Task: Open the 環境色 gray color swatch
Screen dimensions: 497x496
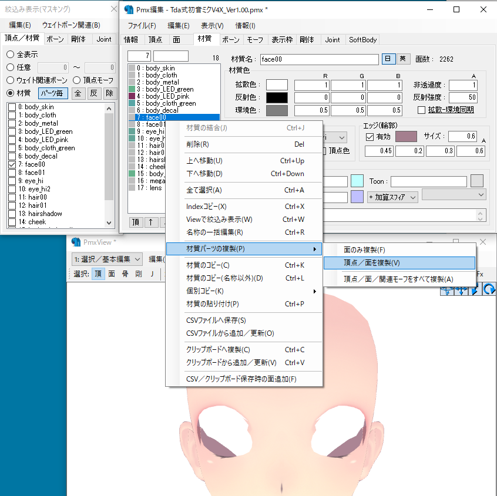Action: tap(277, 110)
